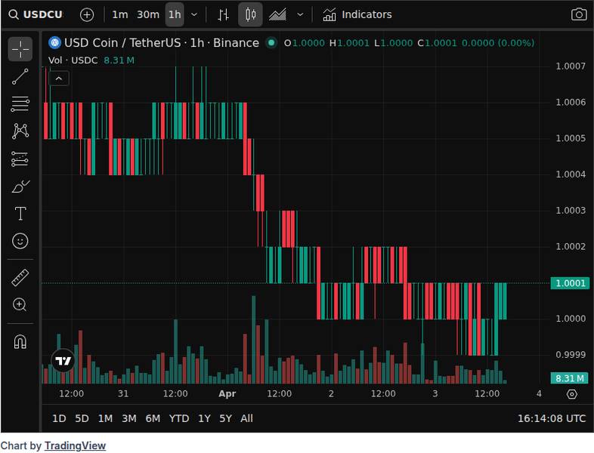Select the ruler measure tool
594x453 pixels.
[20, 277]
